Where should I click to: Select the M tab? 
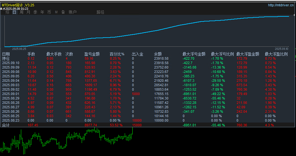pos(56,12)
